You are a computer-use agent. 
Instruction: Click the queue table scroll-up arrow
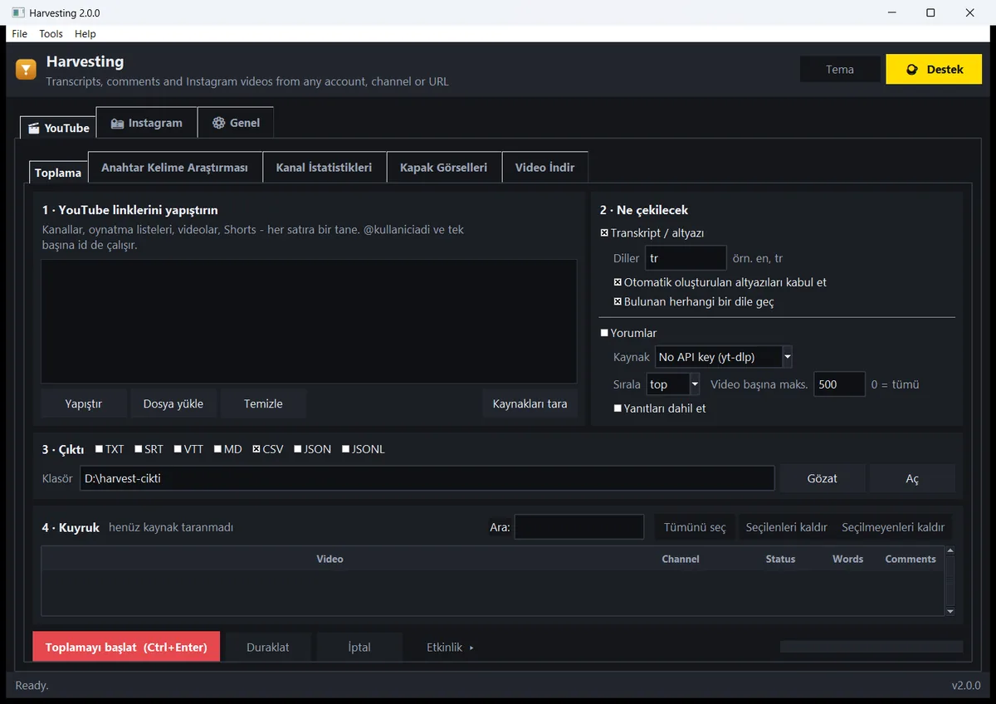950,550
